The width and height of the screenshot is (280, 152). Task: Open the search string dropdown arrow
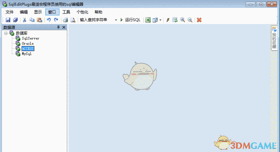pos(116,20)
